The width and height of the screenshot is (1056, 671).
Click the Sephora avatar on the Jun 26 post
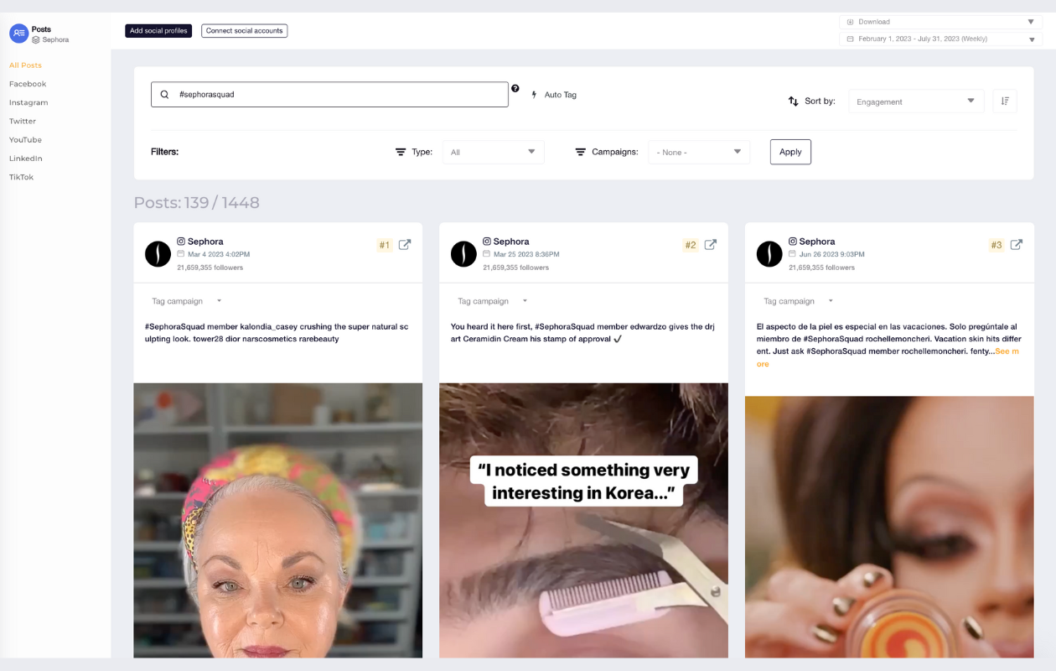click(x=769, y=254)
